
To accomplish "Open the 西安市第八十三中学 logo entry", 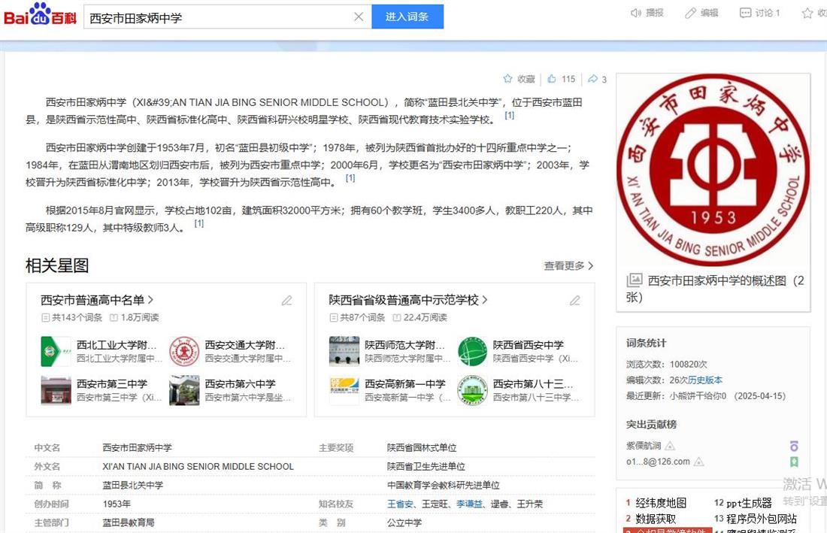I will point(473,390).
